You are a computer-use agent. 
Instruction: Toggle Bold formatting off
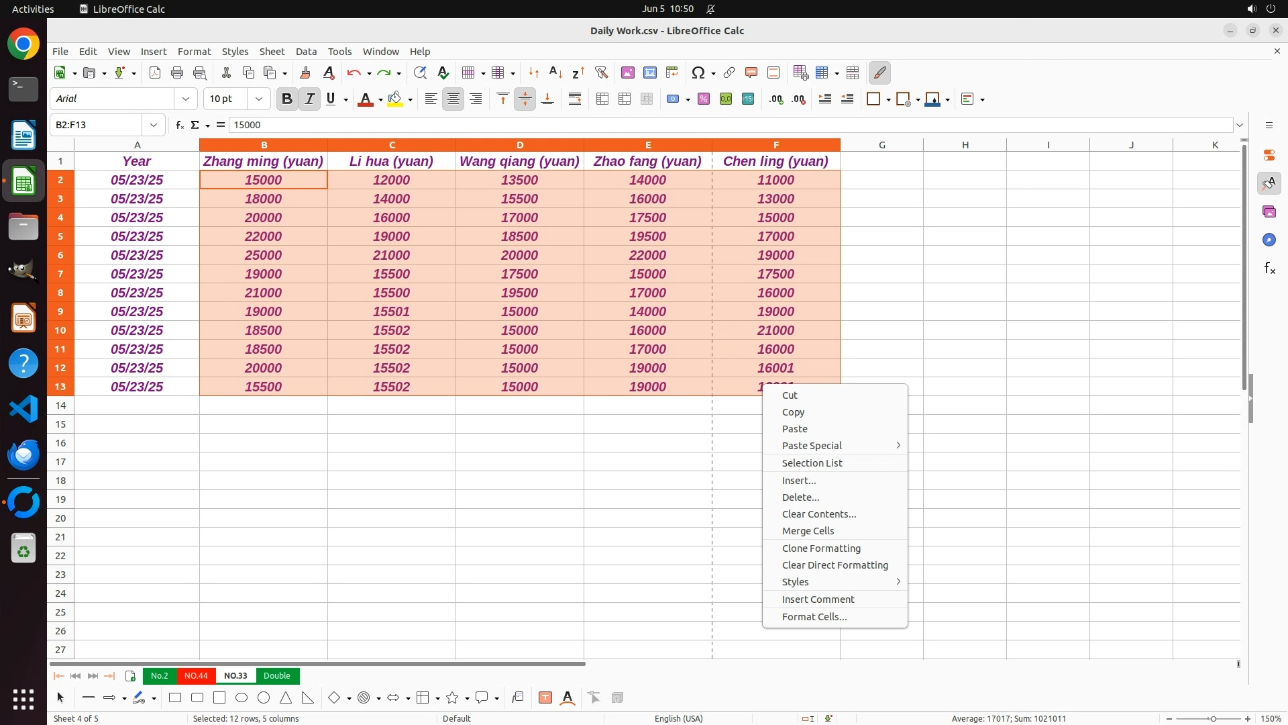[x=287, y=99]
